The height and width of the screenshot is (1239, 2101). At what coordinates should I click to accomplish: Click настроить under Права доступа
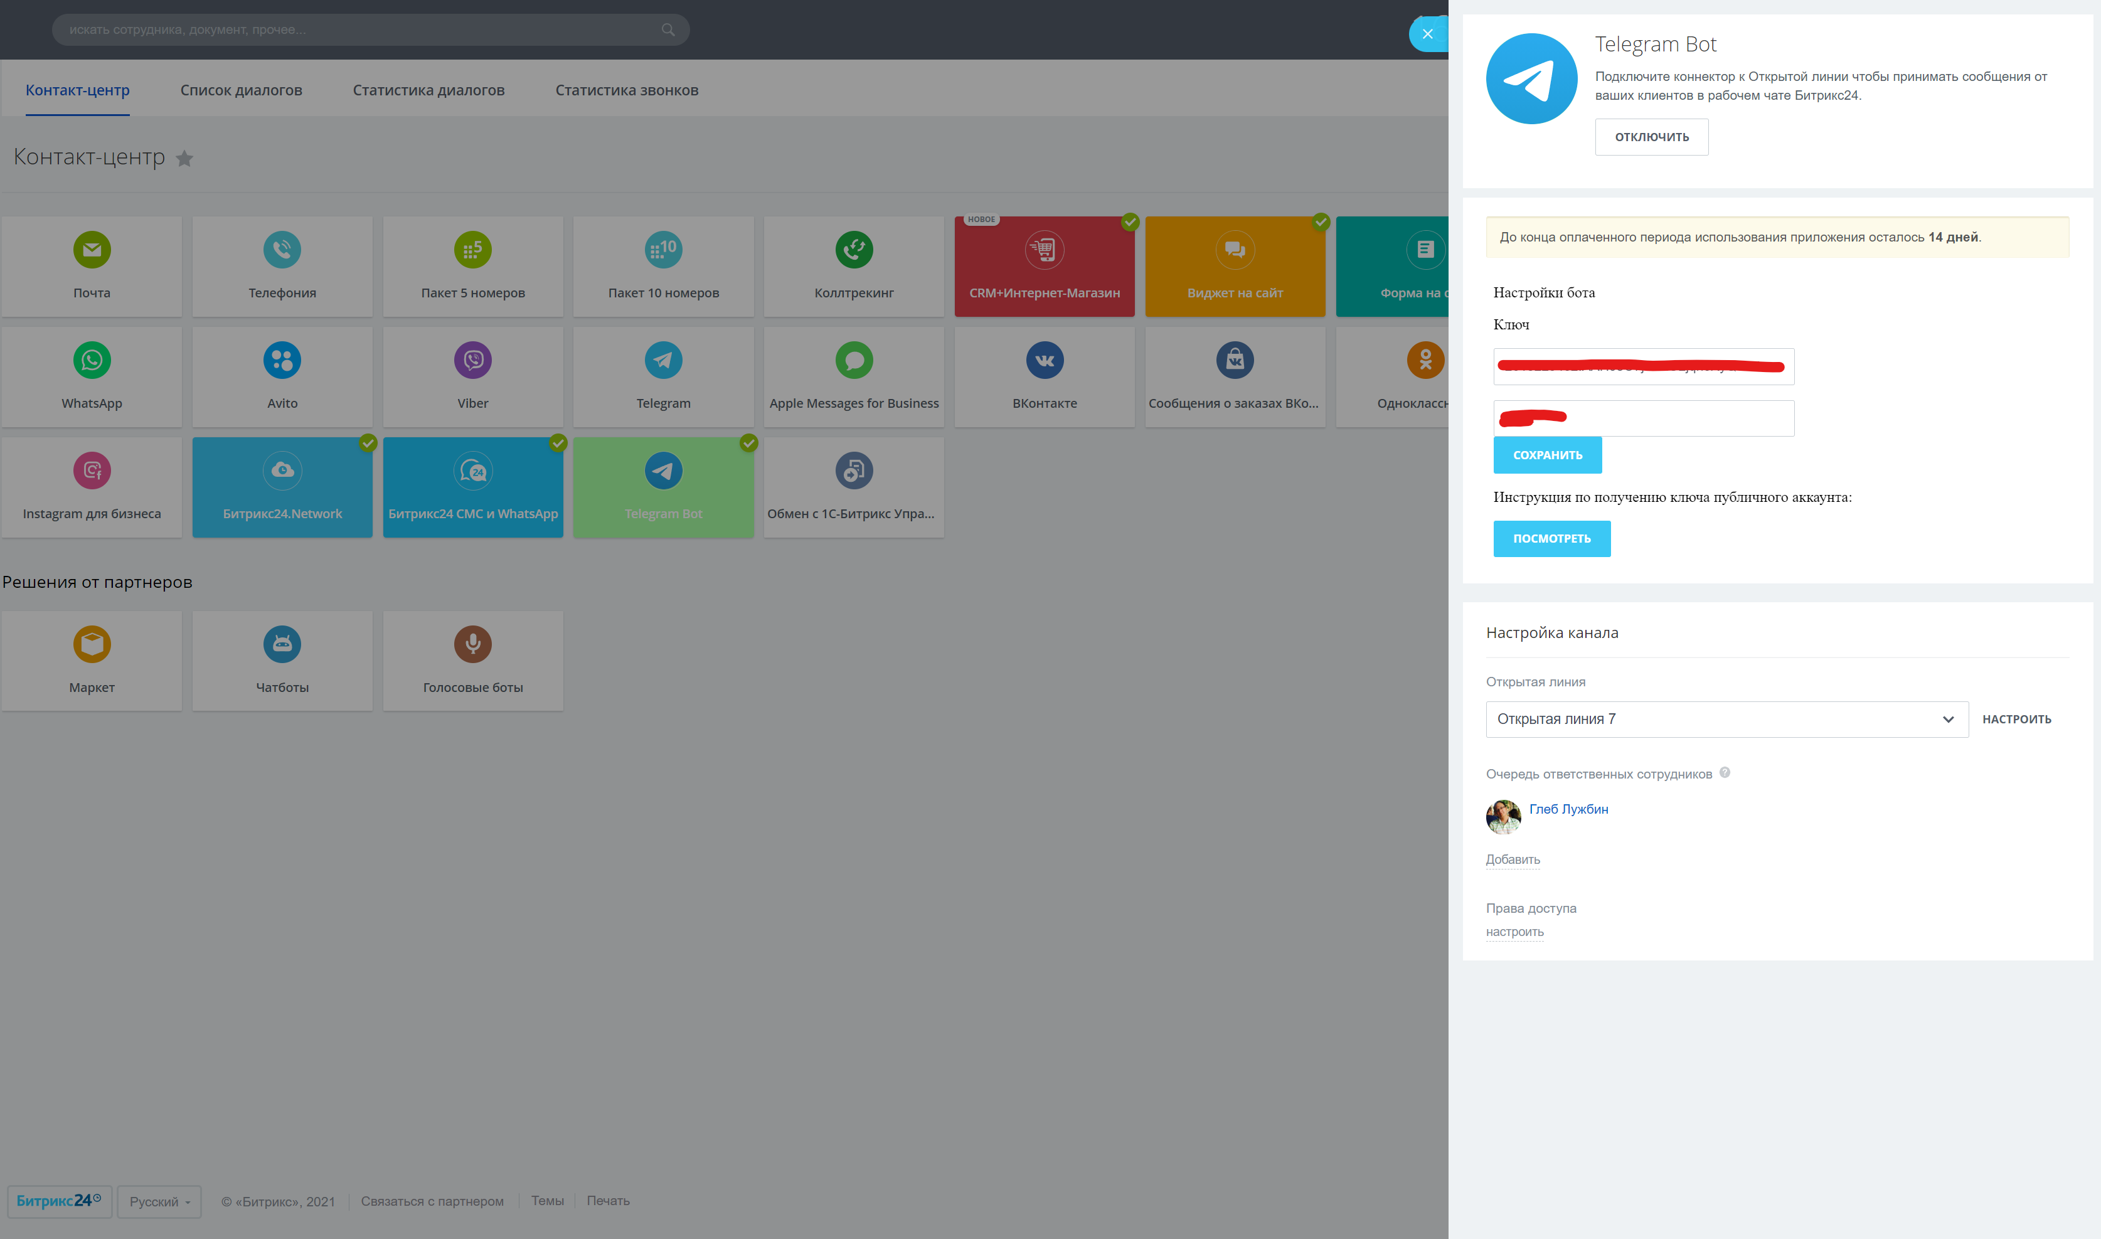(1514, 932)
